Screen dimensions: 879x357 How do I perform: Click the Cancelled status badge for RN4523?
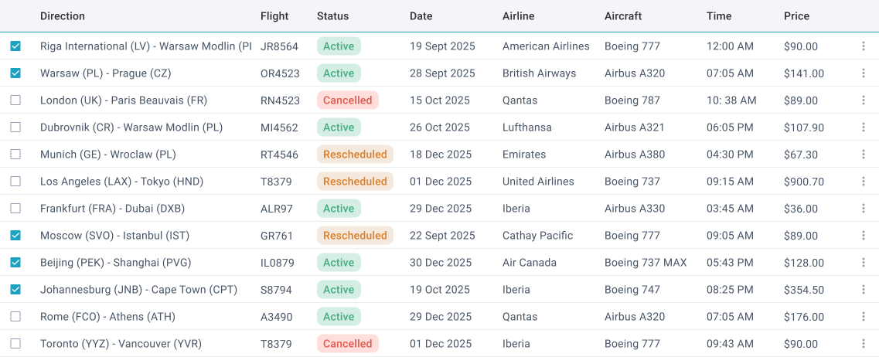click(348, 100)
